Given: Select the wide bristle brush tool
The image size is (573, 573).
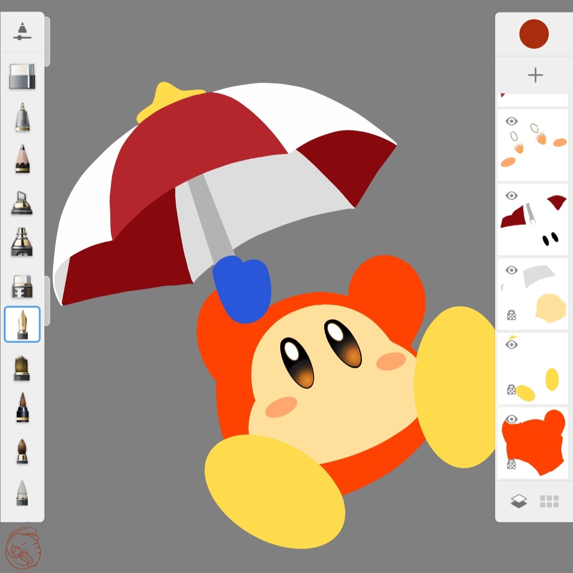Looking at the screenshot, I should tap(22, 368).
